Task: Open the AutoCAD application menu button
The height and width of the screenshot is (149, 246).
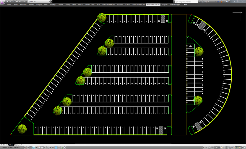Action: (x=2, y=2)
